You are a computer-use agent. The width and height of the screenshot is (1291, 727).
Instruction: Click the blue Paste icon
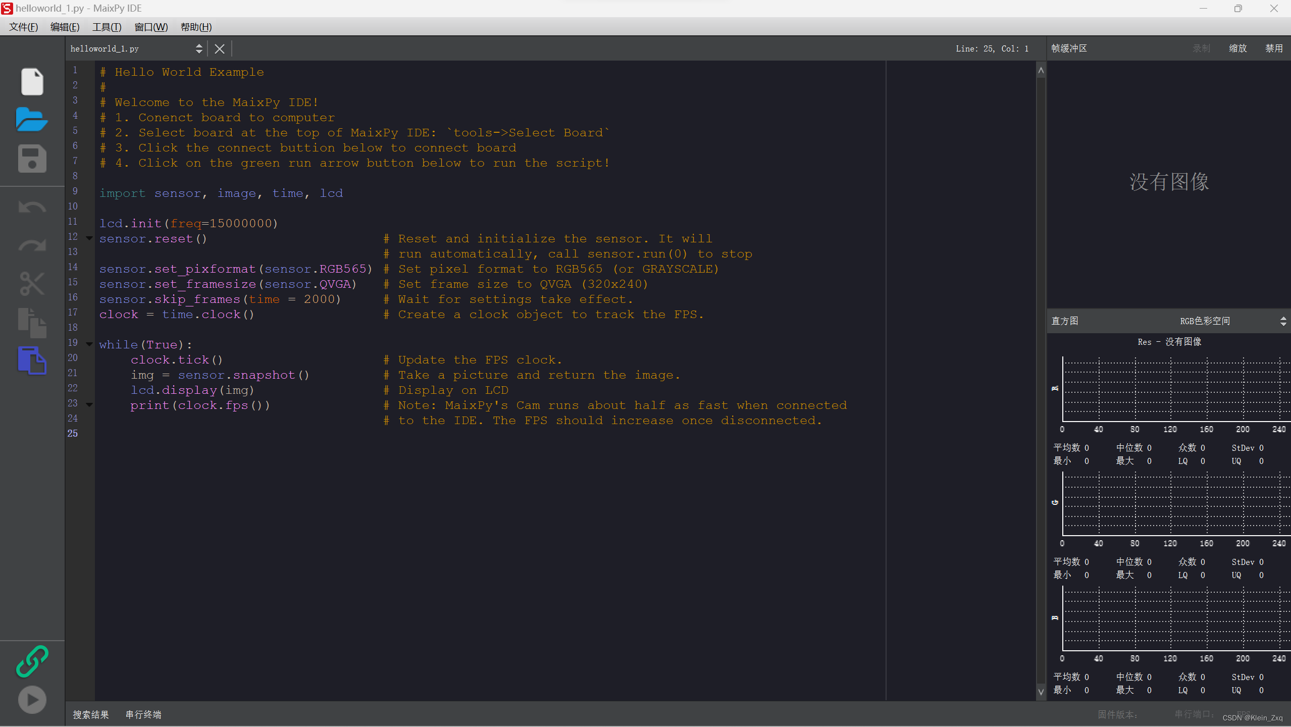32,360
